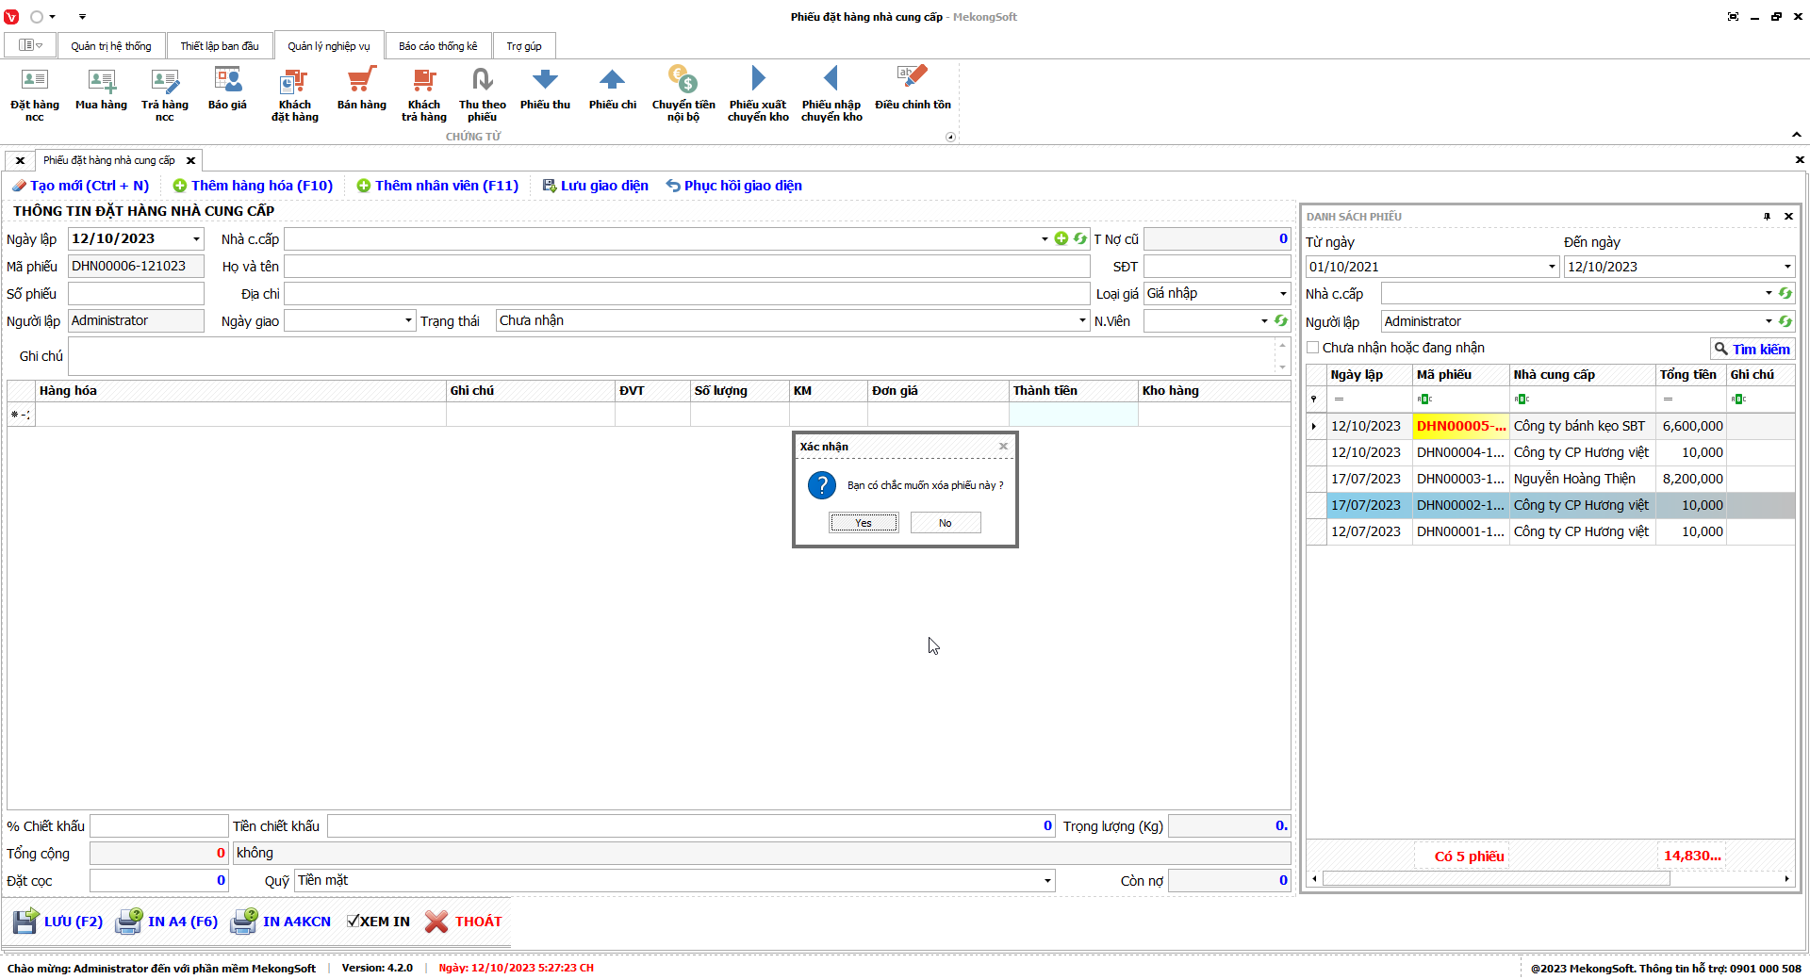Toggle the XEM IN checkbox
The height and width of the screenshot is (979, 1810).
[x=353, y=922]
